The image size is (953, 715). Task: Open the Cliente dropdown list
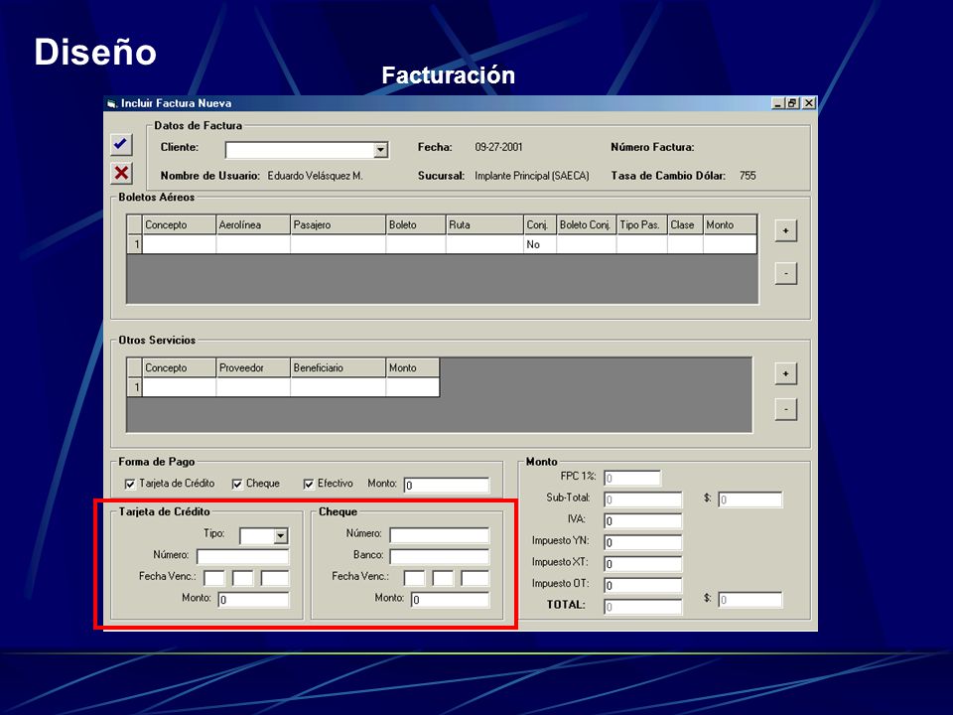(x=380, y=150)
